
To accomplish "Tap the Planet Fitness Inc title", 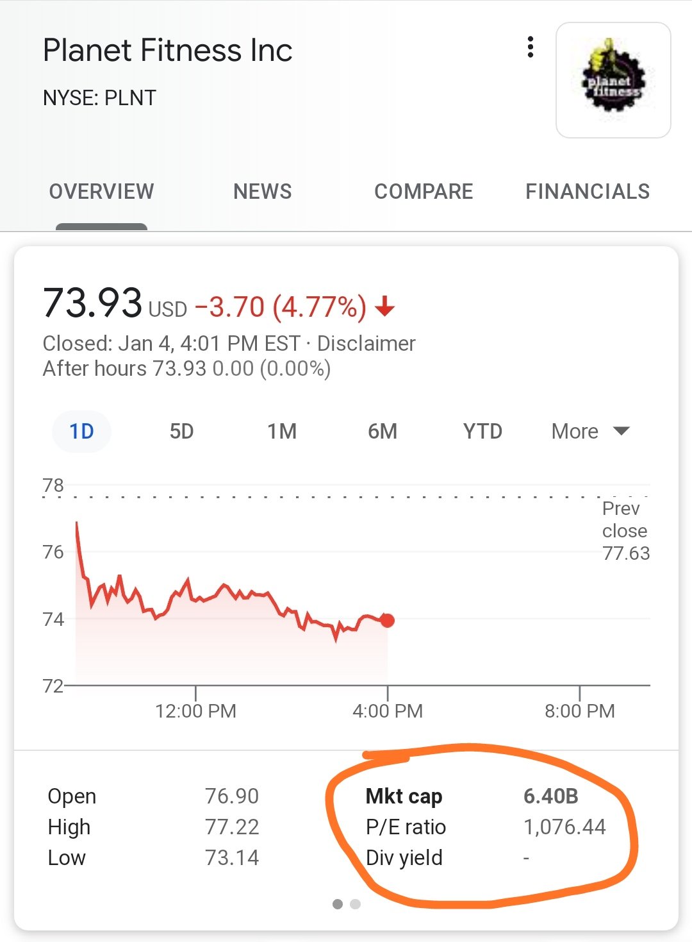I will 167,51.
